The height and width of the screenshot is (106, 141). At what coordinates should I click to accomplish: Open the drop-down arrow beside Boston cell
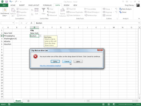coord(40,36)
